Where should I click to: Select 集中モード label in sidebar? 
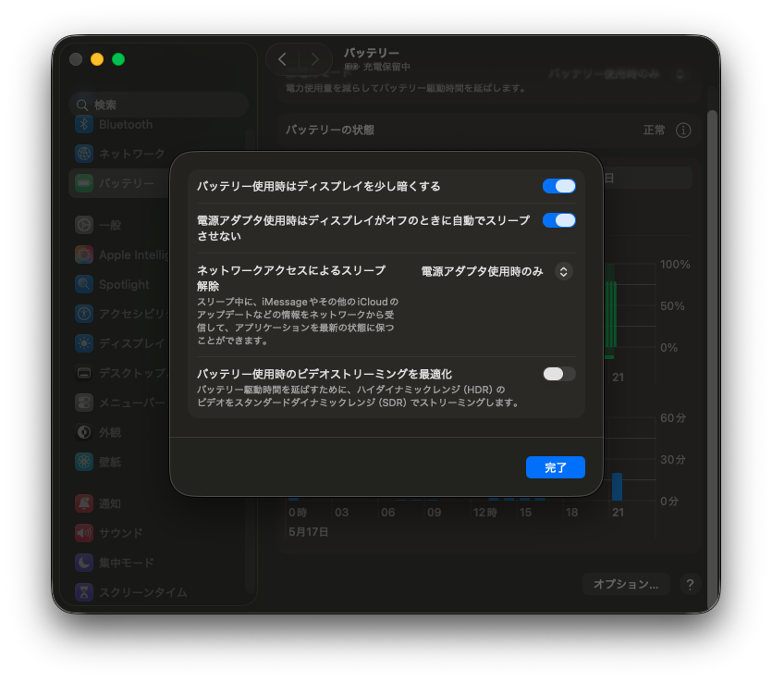click(126, 563)
